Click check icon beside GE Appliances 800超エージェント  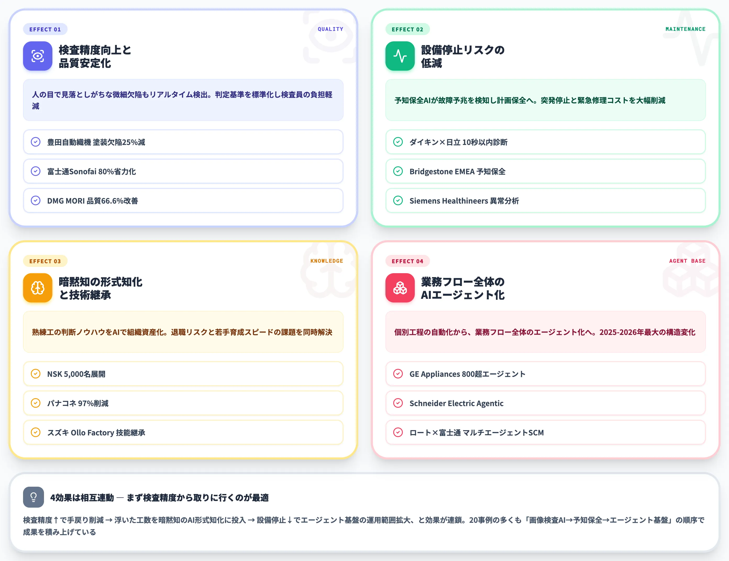click(398, 374)
